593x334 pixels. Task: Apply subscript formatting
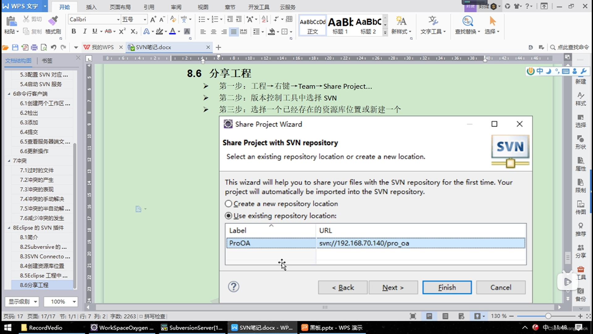[x=134, y=31]
